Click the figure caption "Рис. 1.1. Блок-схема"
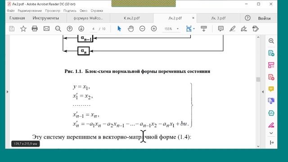The width and height of the screenshot is (288, 162). pos(87,71)
